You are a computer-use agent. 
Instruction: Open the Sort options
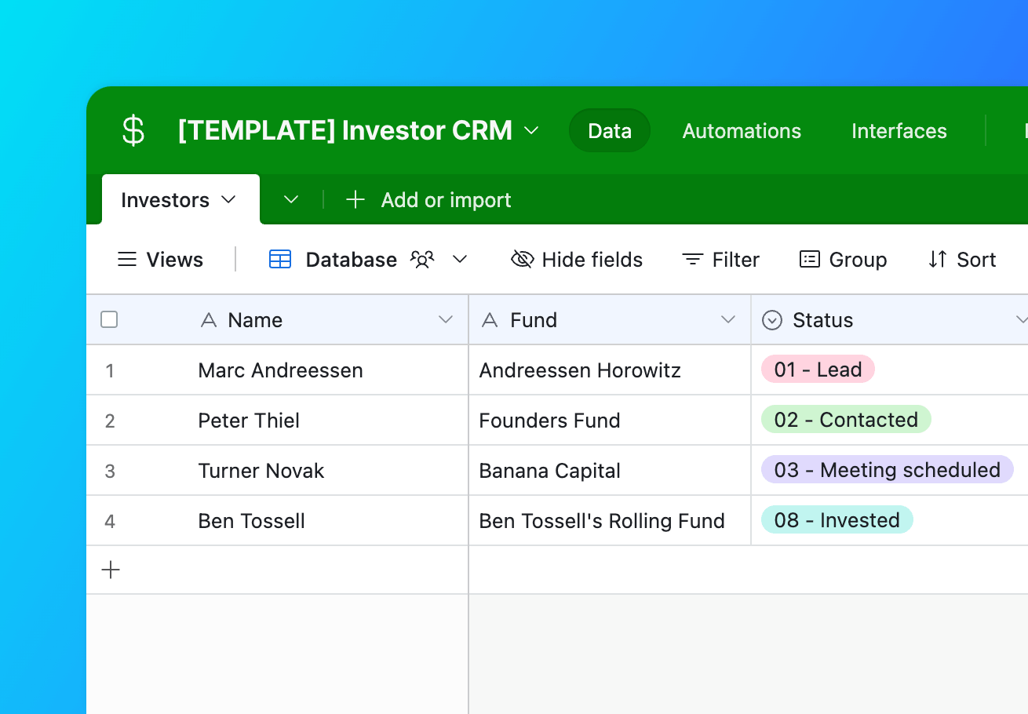(962, 260)
